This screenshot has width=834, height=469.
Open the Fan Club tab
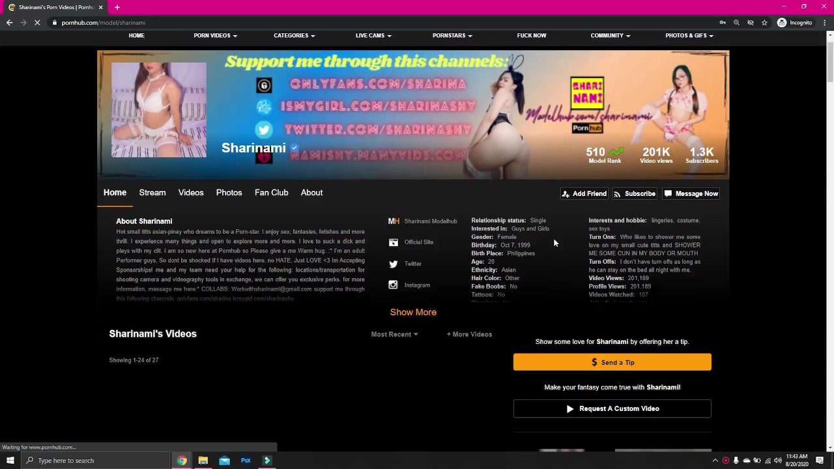pos(271,193)
